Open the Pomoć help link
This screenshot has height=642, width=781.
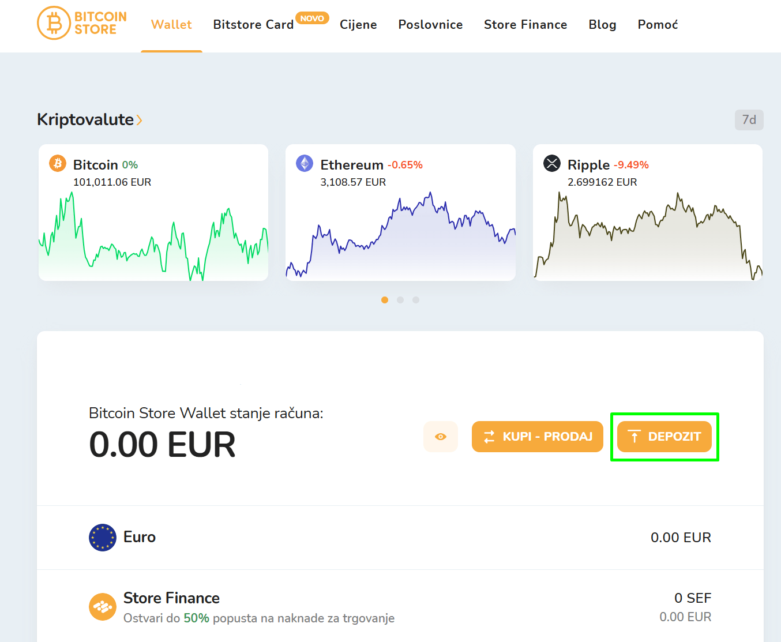(x=658, y=25)
